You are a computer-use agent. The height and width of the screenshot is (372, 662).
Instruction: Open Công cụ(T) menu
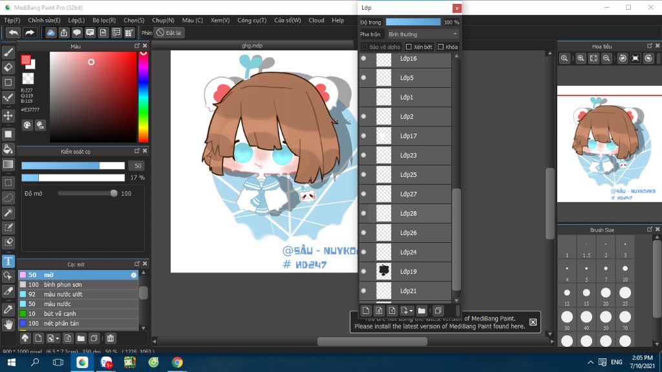click(252, 20)
